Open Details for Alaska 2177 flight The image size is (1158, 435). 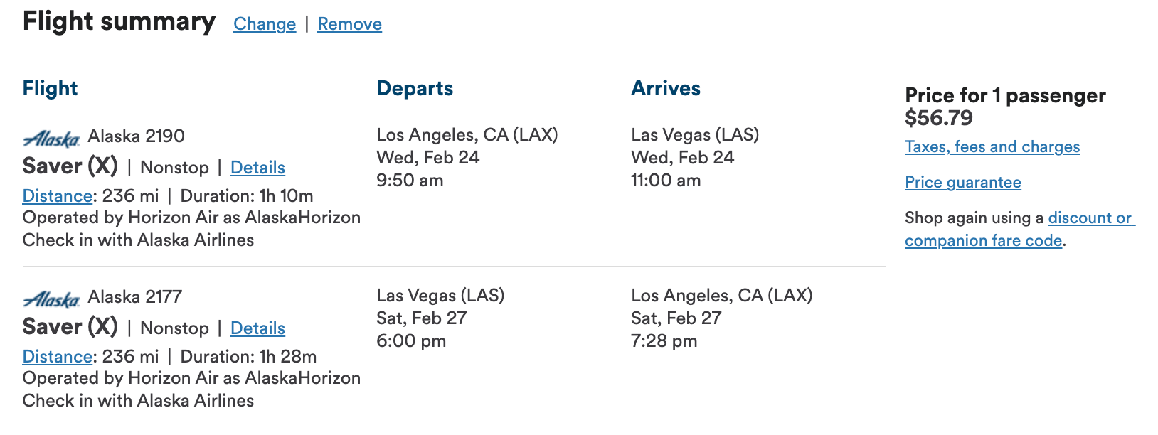pos(257,328)
